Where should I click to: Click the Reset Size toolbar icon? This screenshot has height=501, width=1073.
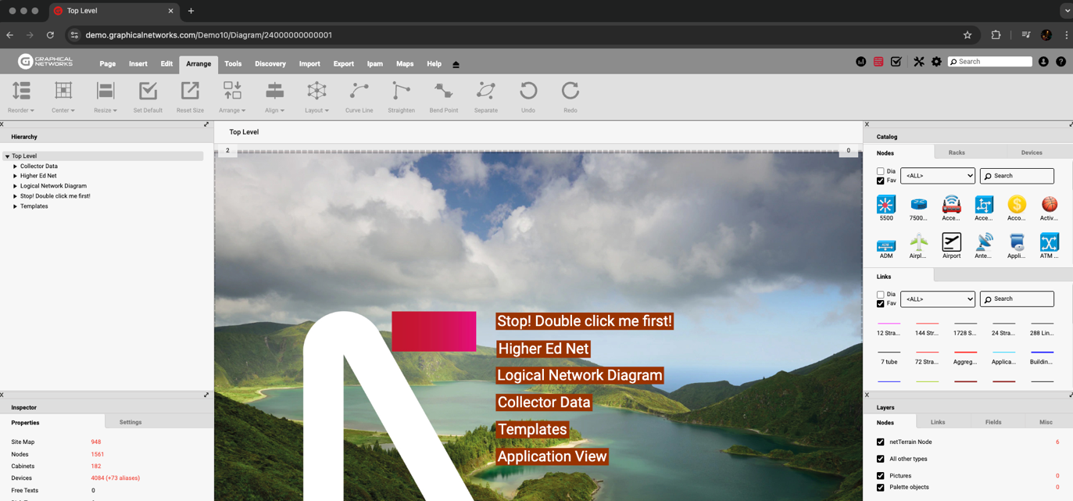[190, 91]
